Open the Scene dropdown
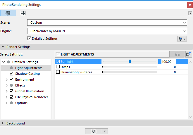This screenshot has height=135, width=193. pos(107,22)
